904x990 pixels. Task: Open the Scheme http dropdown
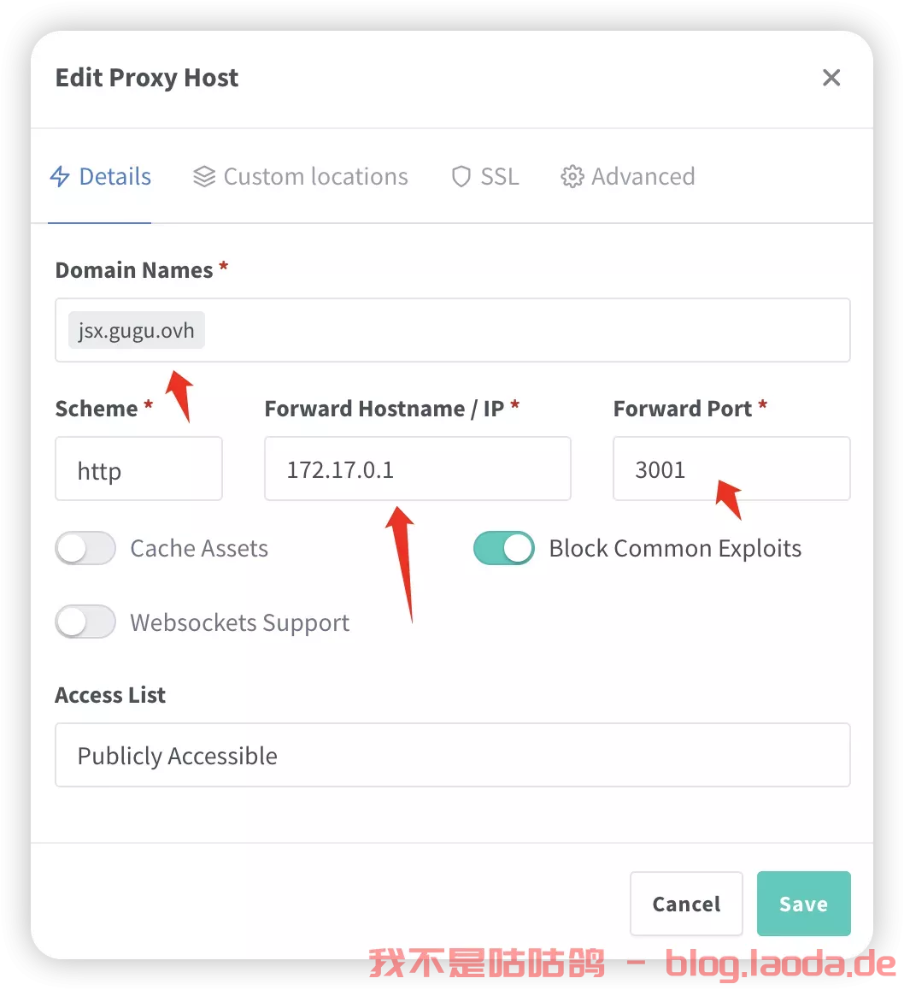(x=138, y=468)
